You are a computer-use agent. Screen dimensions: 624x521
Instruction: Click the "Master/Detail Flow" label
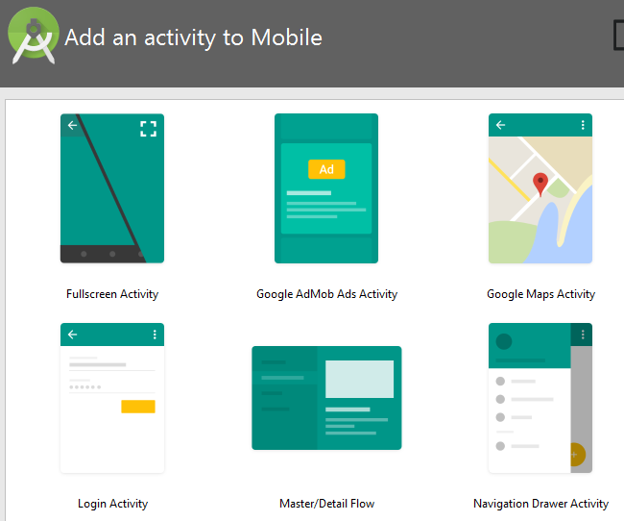pos(326,504)
